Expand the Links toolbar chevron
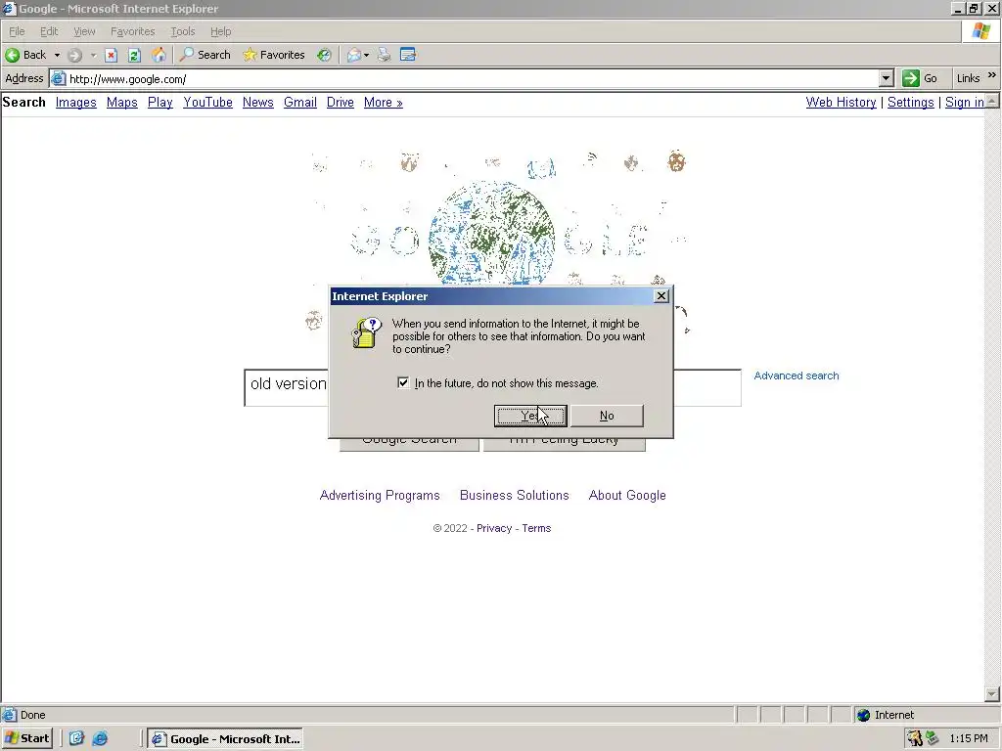Screen dimensions: 1002x751 (992, 75)
